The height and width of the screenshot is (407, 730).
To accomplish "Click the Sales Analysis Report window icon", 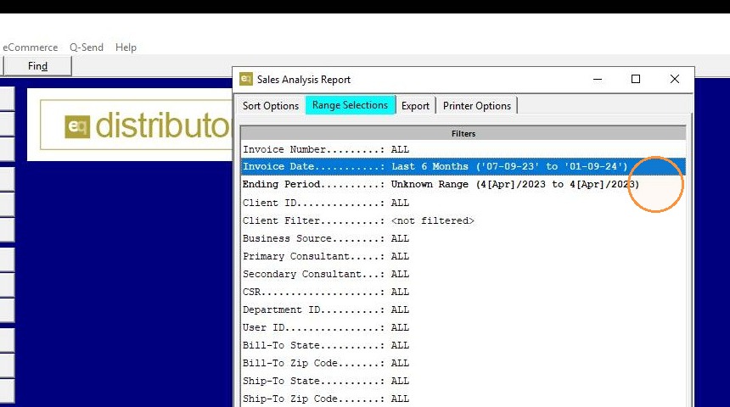I will pyautogui.click(x=246, y=79).
